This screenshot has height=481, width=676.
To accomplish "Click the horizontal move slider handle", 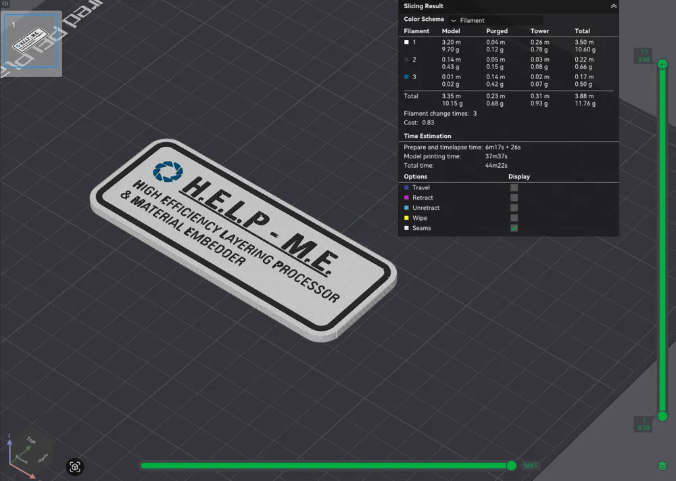I will (x=511, y=465).
